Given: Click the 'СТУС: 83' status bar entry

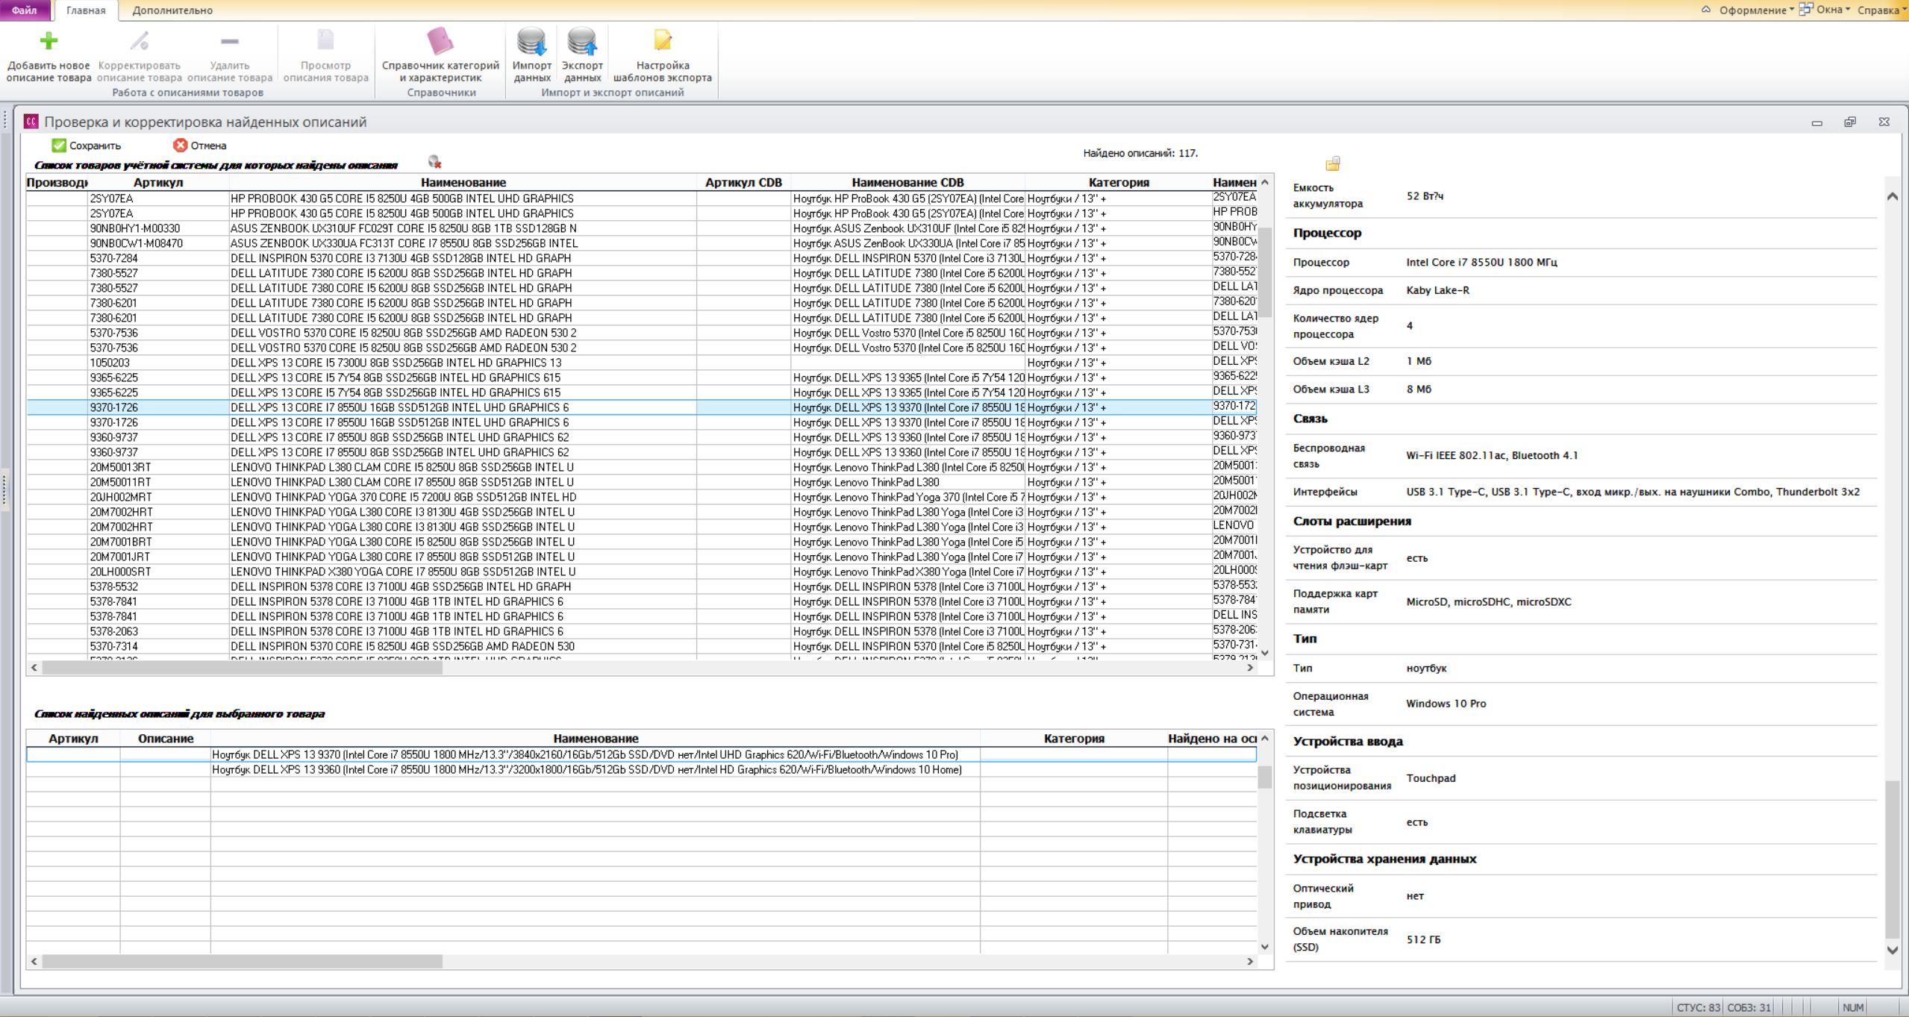Looking at the screenshot, I should point(1698,1007).
